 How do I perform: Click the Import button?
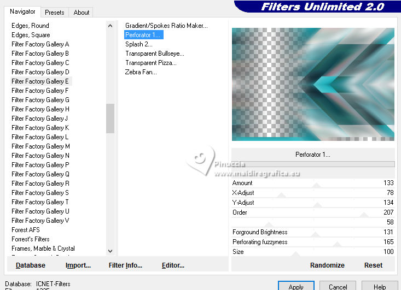tap(78, 265)
